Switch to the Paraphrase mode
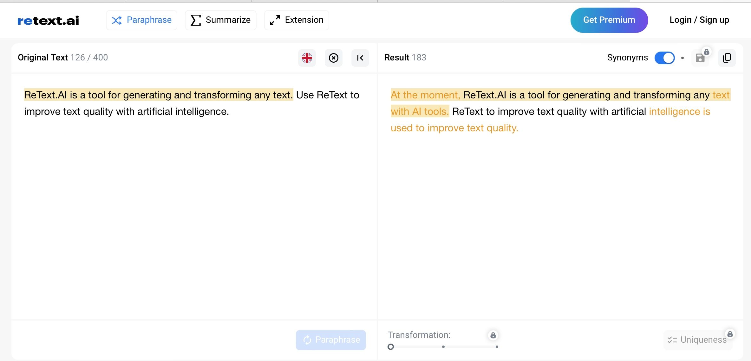 tap(141, 20)
